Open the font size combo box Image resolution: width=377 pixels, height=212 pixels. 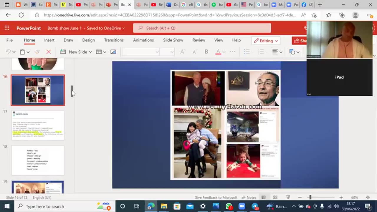(167, 52)
